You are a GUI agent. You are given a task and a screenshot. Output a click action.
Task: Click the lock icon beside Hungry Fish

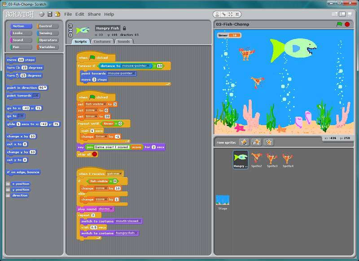coord(124,28)
